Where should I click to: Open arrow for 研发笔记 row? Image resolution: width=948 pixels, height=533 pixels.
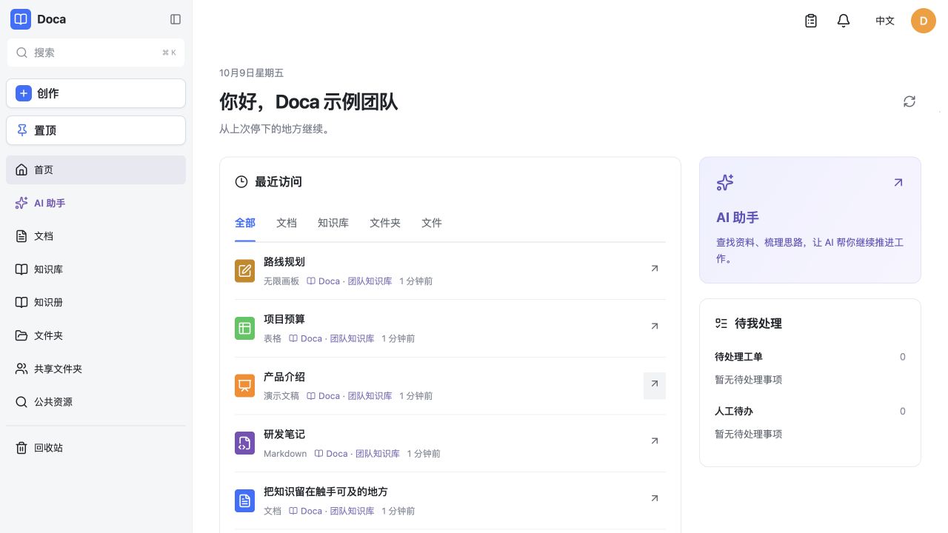click(x=655, y=441)
